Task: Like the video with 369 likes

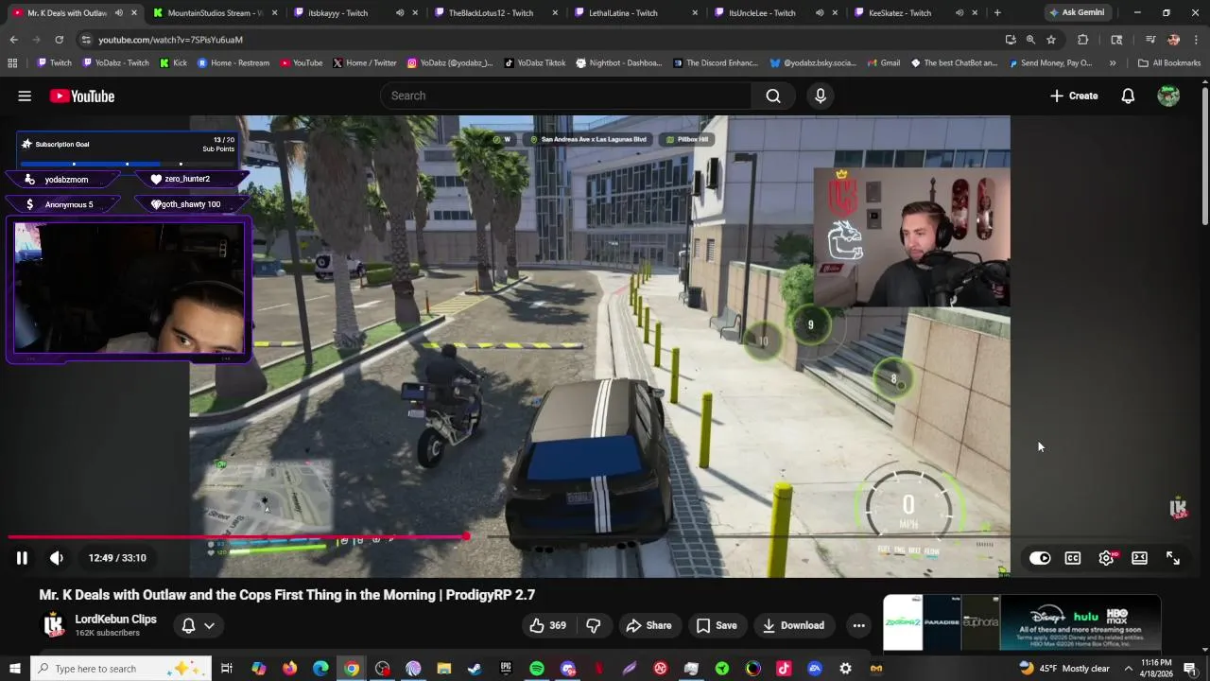Action: tap(548, 625)
